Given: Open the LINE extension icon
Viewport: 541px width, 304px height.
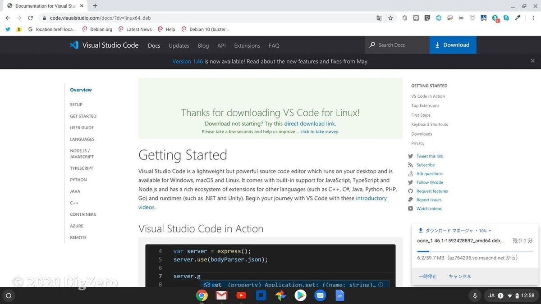Looking at the screenshot, I should coord(416,18).
